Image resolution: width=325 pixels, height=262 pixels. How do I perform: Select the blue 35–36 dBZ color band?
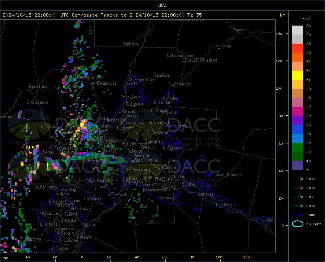tap(298, 129)
